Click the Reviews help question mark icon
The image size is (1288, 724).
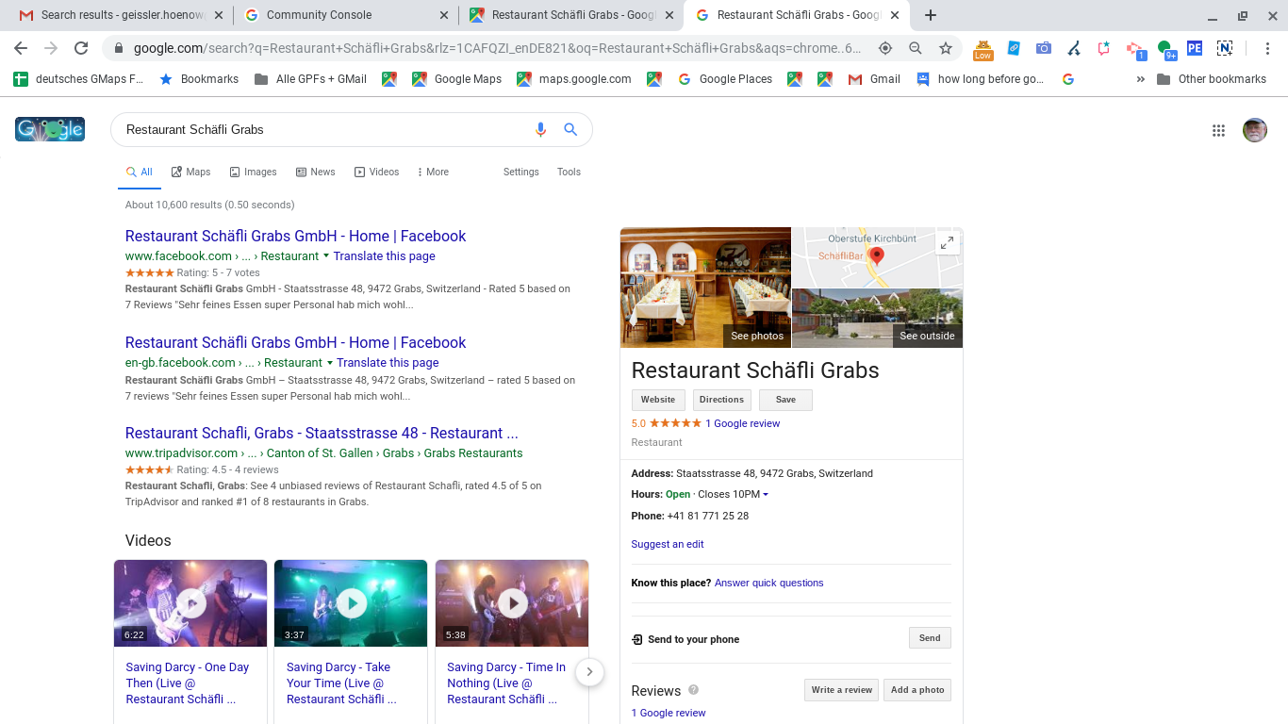693,689
